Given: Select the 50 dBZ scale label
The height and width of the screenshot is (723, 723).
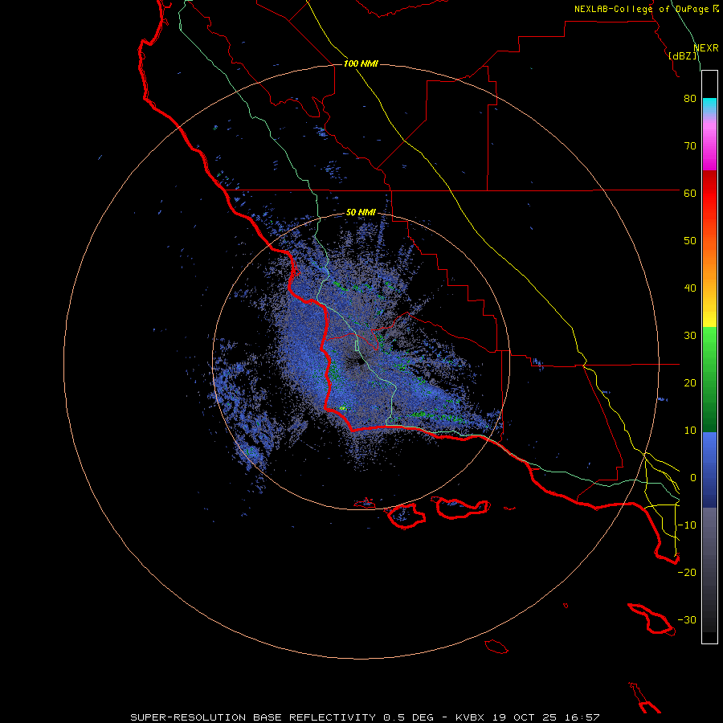Looking at the screenshot, I should [x=690, y=241].
